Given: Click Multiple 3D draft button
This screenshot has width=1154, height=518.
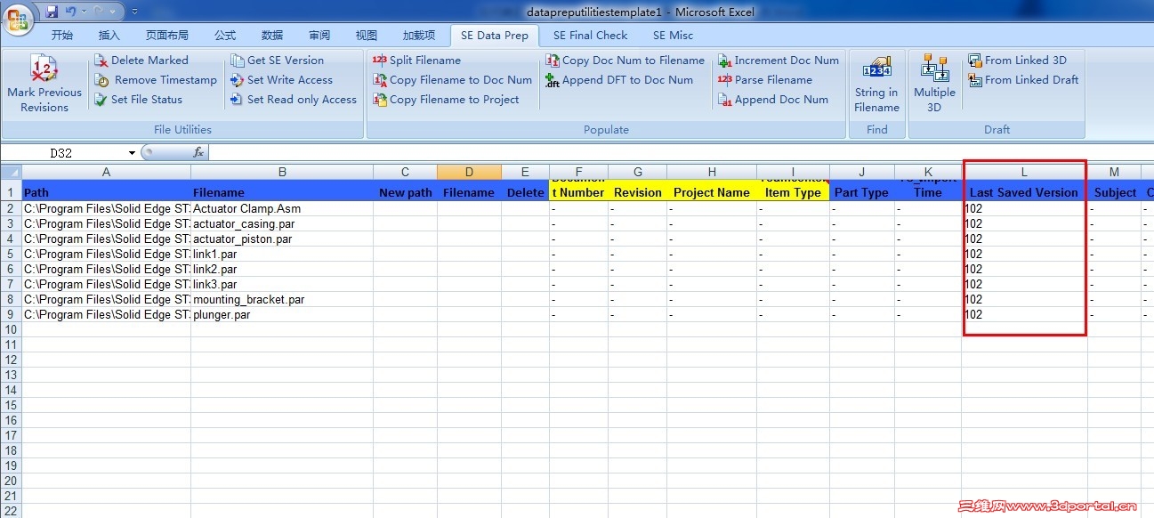Looking at the screenshot, I should (934, 83).
